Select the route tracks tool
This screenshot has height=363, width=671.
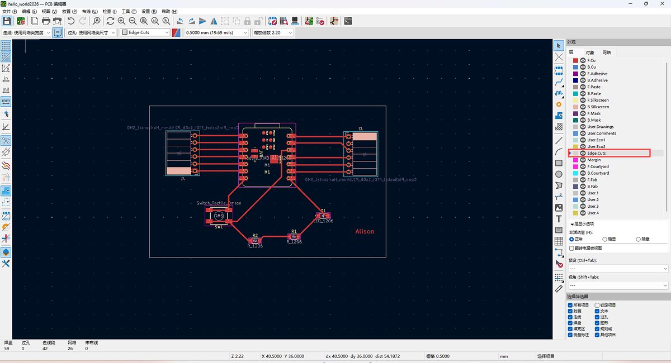click(x=559, y=81)
